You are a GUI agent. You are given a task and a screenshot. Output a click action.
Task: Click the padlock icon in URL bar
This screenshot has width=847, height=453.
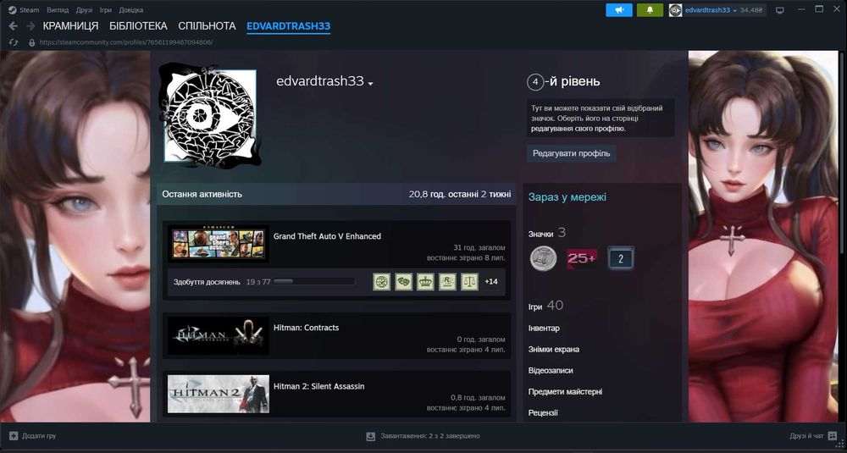click(x=31, y=42)
